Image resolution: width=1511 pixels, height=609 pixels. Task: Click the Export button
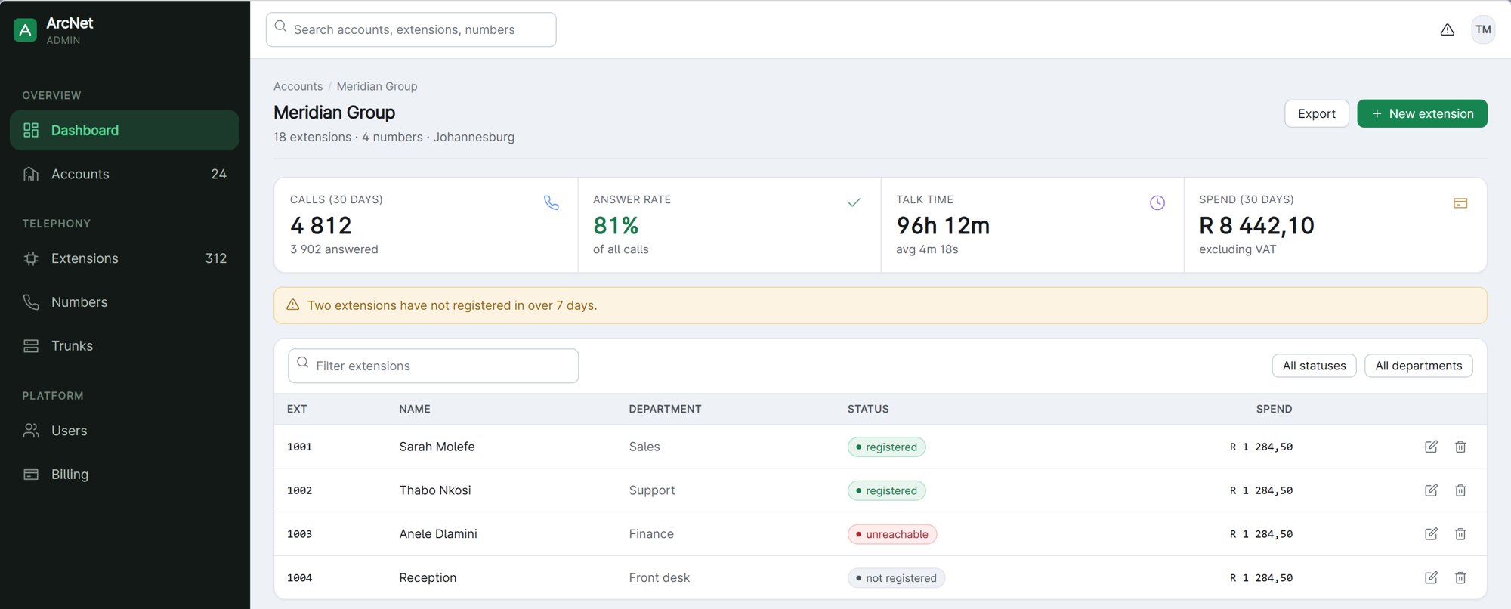1316,113
